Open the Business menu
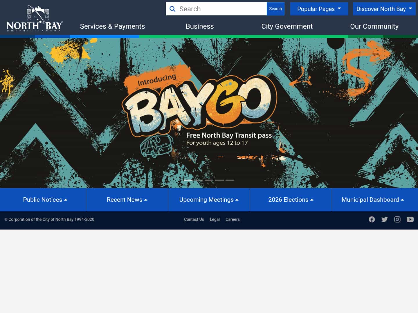This screenshot has height=313, width=418. click(x=200, y=26)
